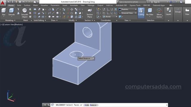Screen dimensions: 191x107
Task: Switch to the Parametric ribbon tab
Action: click(55, 5)
